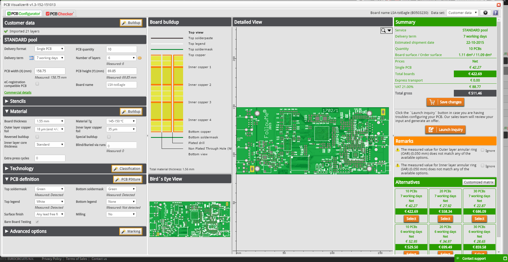Open the Commercial details link

coord(18,92)
